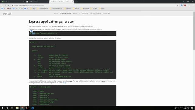This screenshot has height=110, width=195.
Task: Click the Pug hyperlink in the paragraph
Action: pyautogui.click(x=64, y=83)
